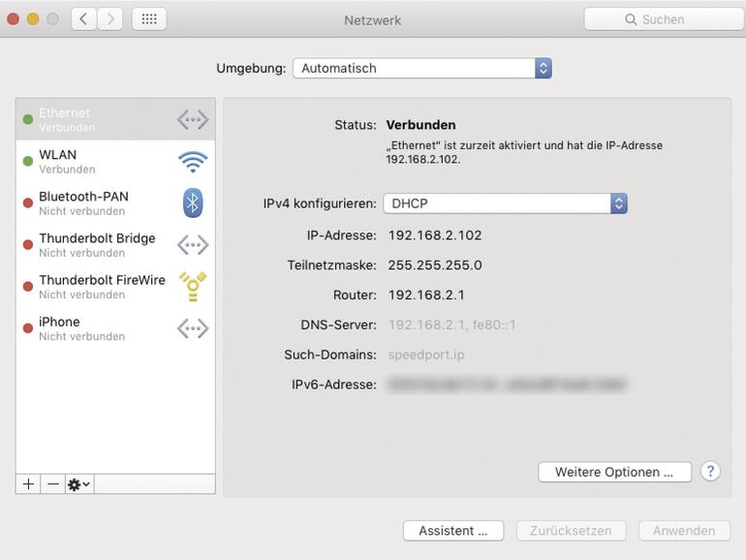The image size is (746, 560).
Task: Launch the Assistent button
Action: click(x=453, y=531)
